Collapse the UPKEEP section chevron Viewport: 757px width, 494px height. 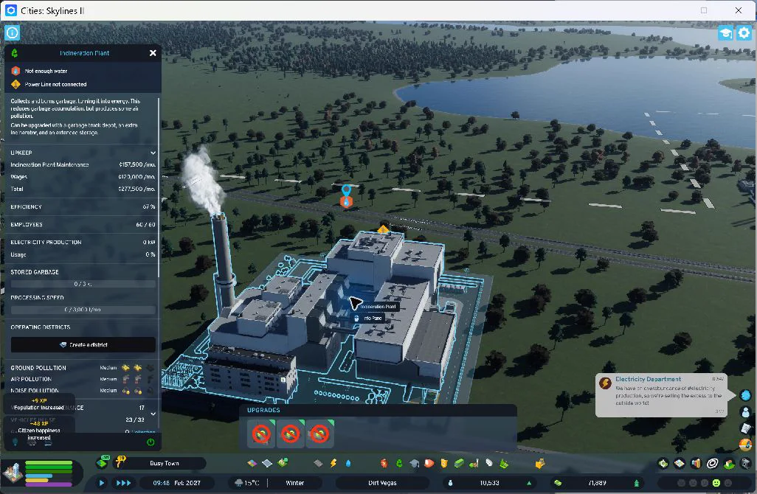[153, 153]
